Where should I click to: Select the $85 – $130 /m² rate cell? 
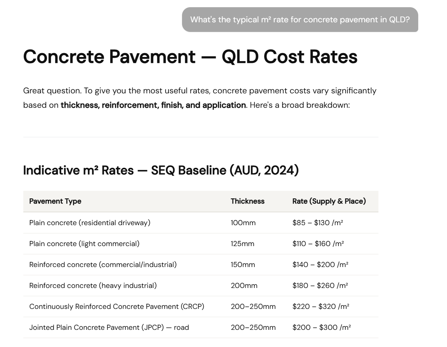(x=318, y=223)
